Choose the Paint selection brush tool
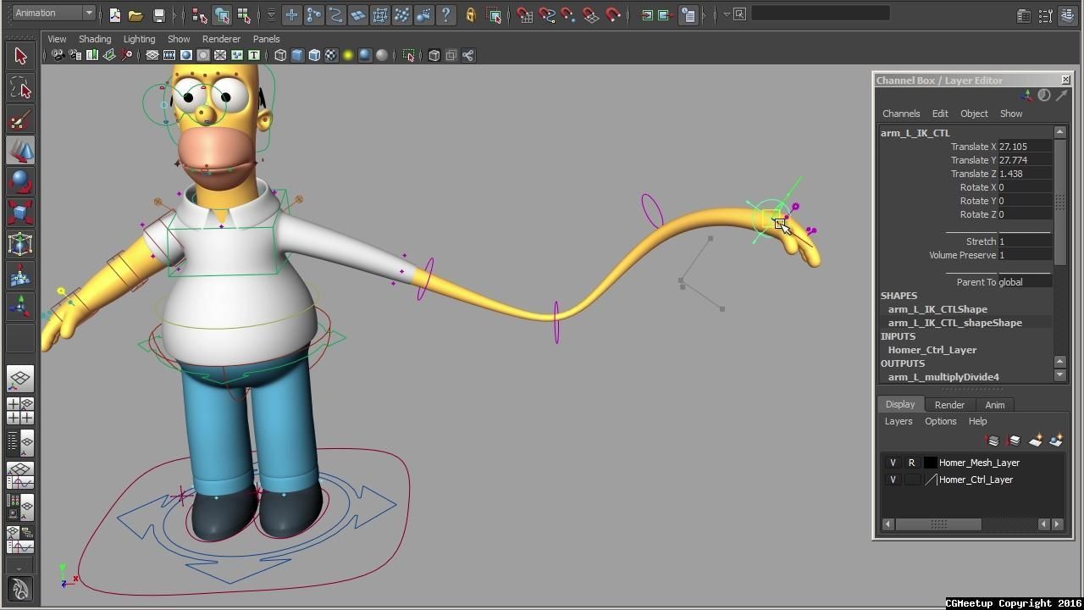The width and height of the screenshot is (1084, 610). 20,119
